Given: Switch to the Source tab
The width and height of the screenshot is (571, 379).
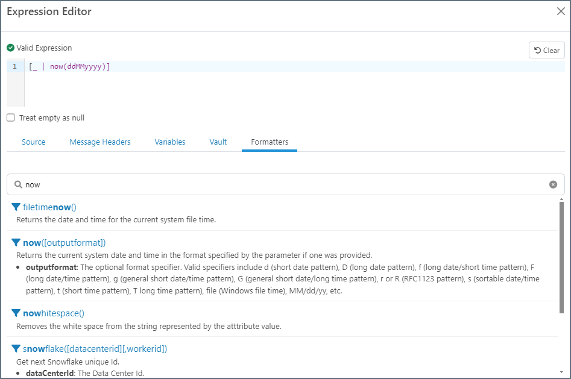Looking at the screenshot, I should 33,142.
